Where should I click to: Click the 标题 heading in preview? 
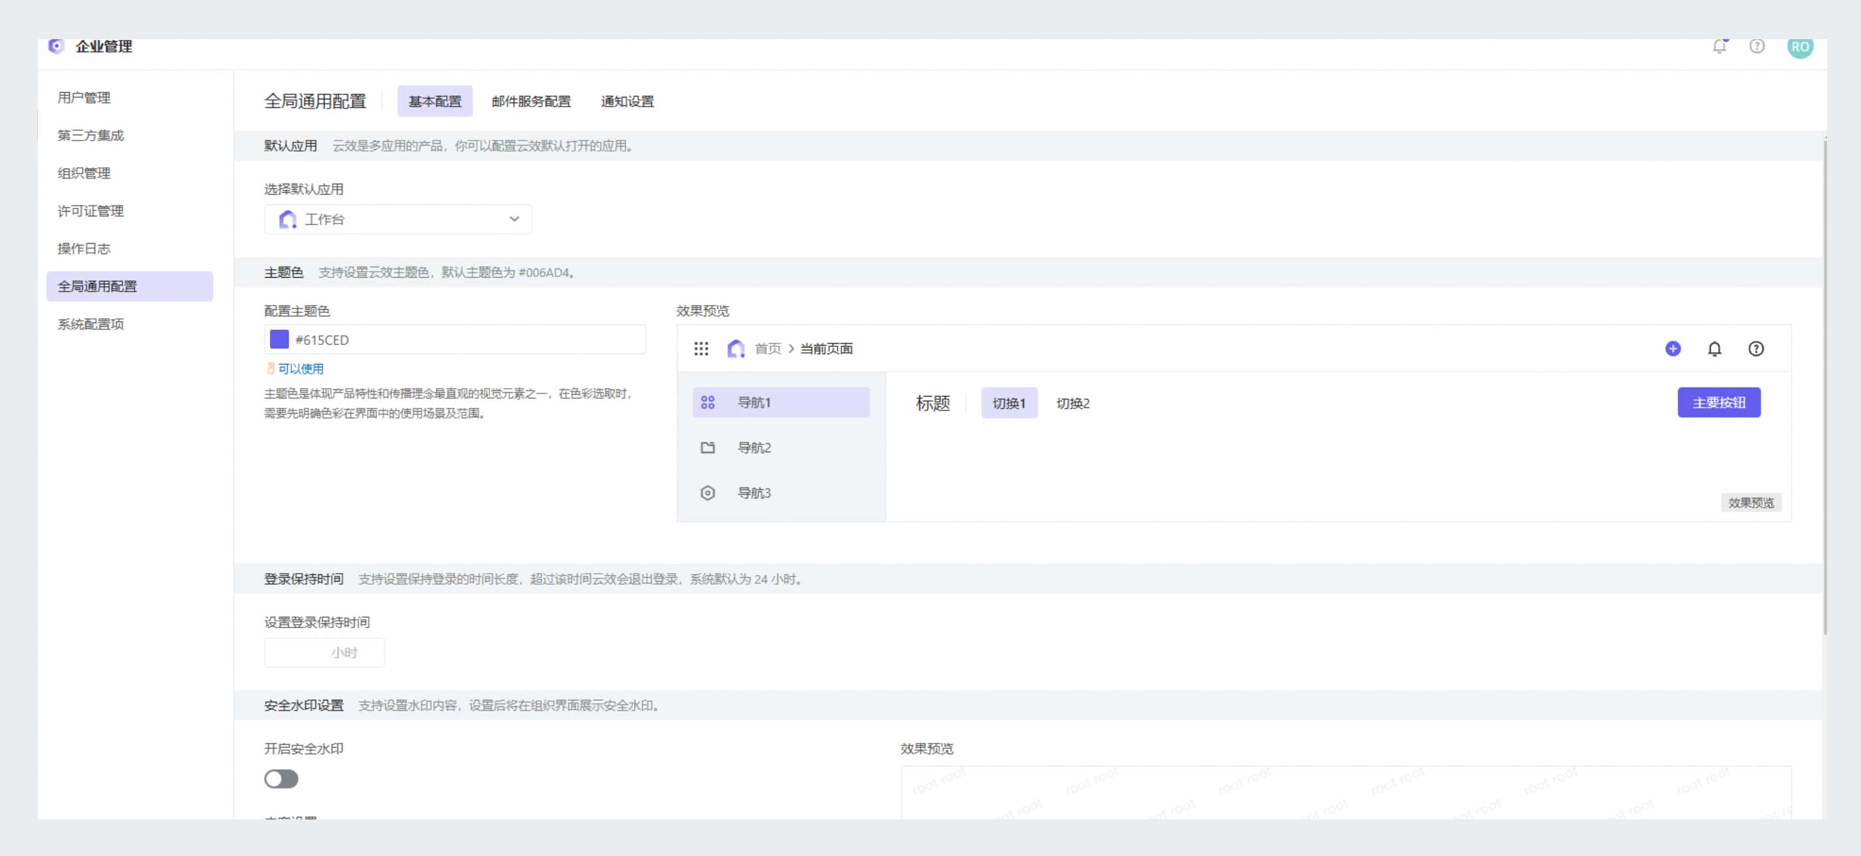932,403
